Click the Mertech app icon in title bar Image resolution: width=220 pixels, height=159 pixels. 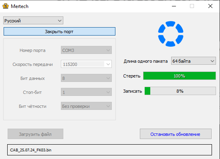[6, 6]
